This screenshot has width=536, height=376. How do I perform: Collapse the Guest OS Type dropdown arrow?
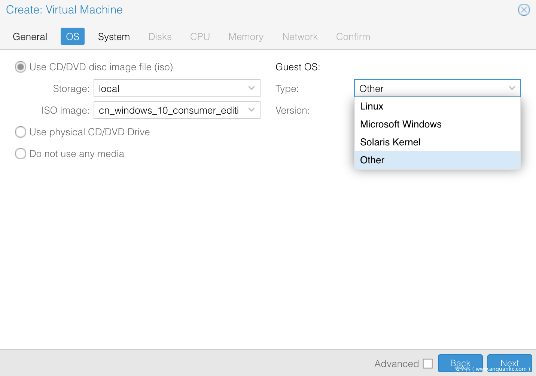pyautogui.click(x=512, y=89)
